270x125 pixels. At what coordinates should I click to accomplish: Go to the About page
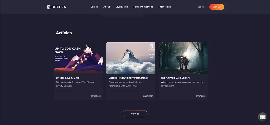(107, 7)
